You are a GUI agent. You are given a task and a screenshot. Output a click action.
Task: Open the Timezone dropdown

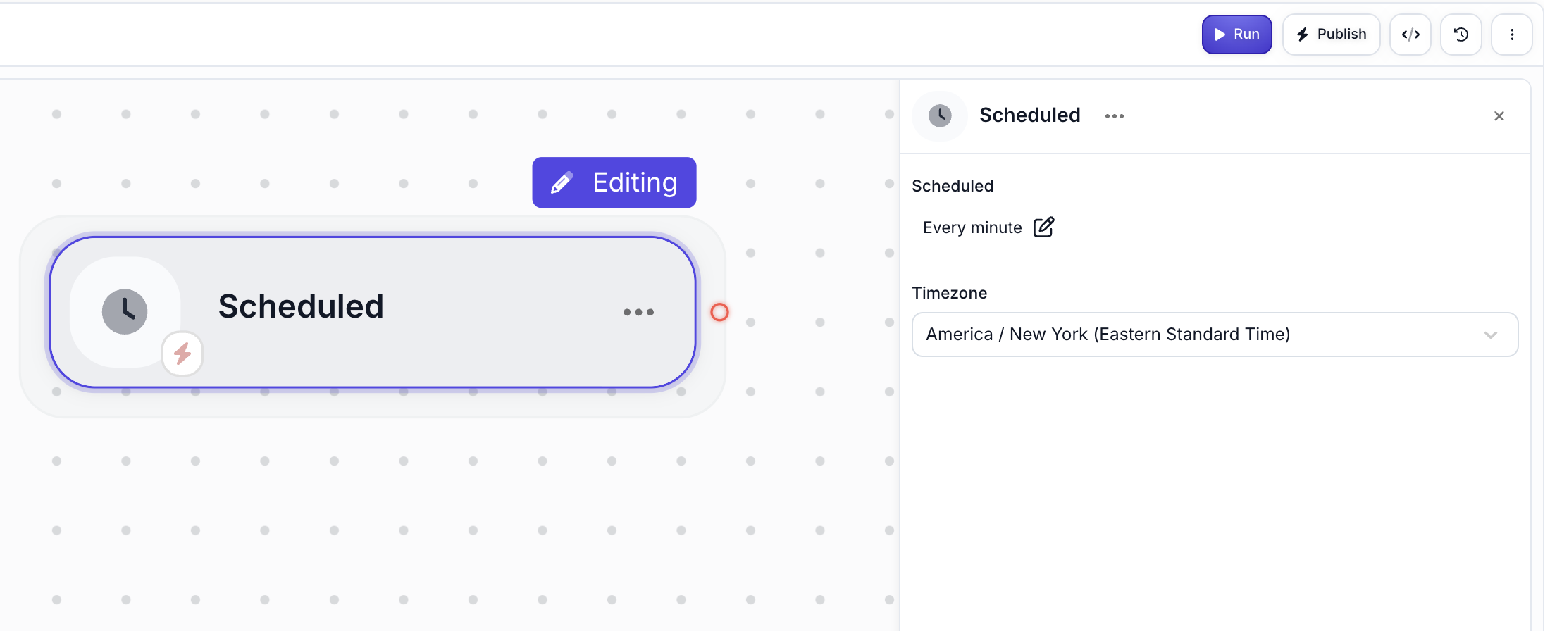[x=1215, y=334]
